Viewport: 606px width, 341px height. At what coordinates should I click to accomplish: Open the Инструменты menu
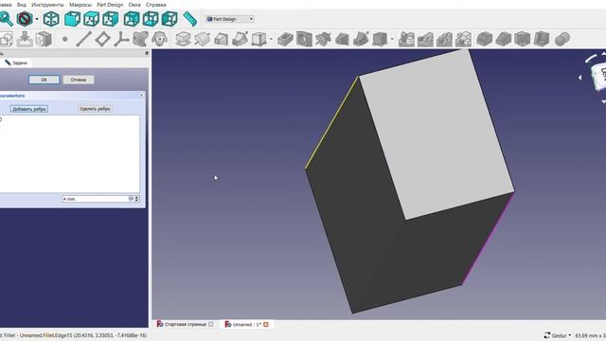point(47,5)
